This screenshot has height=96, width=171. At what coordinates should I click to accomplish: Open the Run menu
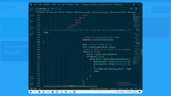pos(63,5)
